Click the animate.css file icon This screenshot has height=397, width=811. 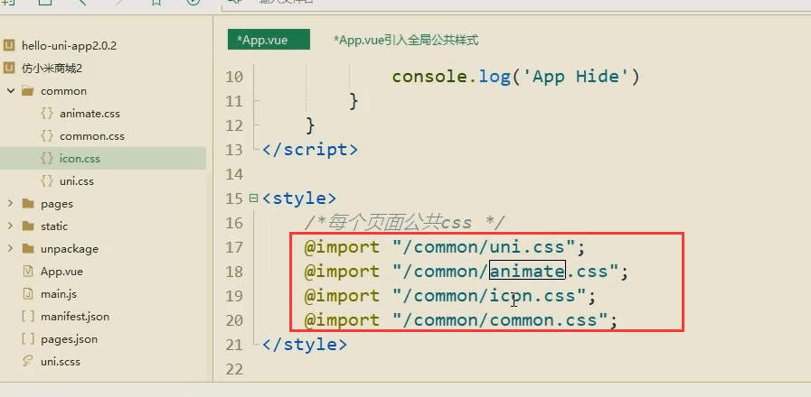click(47, 114)
